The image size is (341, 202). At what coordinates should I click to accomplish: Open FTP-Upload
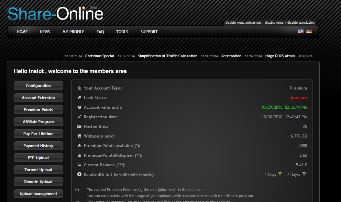tap(38, 158)
